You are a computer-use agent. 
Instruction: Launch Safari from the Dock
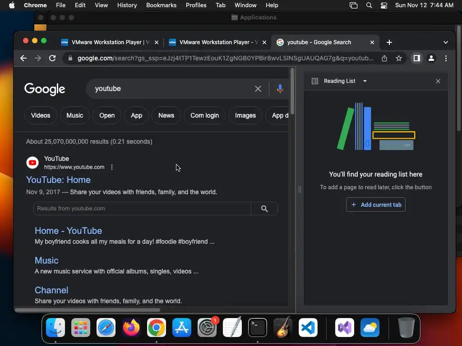click(106, 328)
